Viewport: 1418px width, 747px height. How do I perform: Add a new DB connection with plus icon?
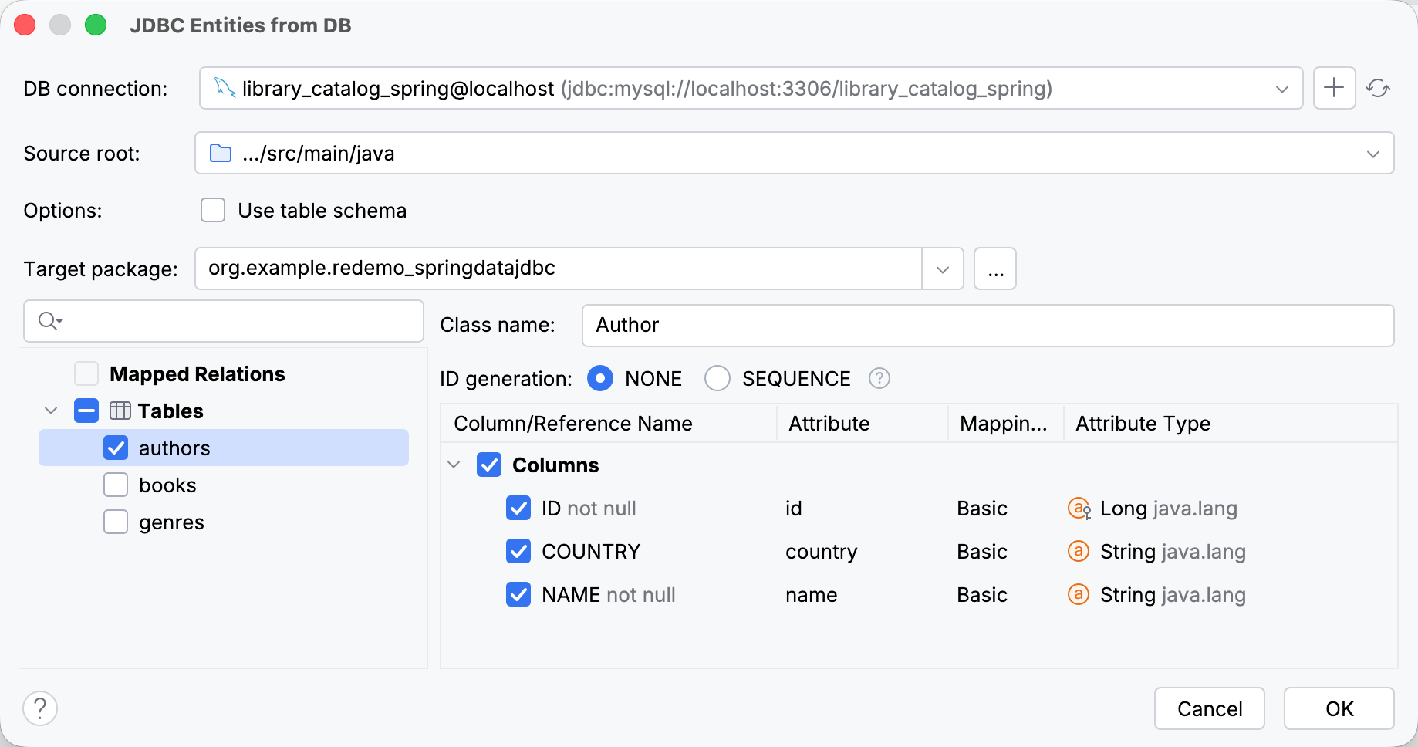(x=1334, y=88)
